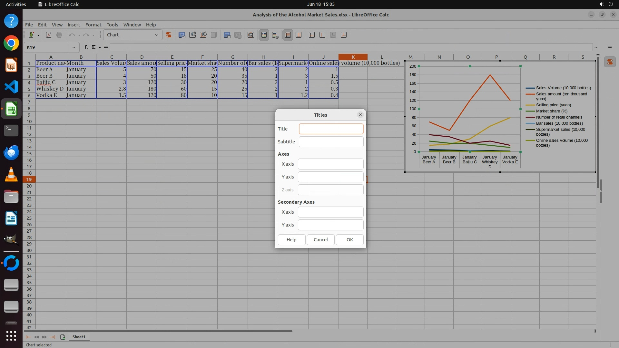Viewport: 619px width, 348px height.
Task: Click the horizontal scrollbar thumb
Action: click(x=158, y=331)
